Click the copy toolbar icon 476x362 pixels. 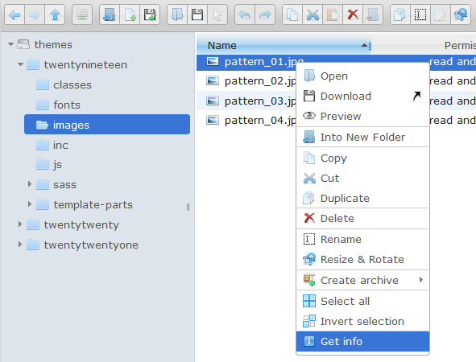tap(292, 14)
